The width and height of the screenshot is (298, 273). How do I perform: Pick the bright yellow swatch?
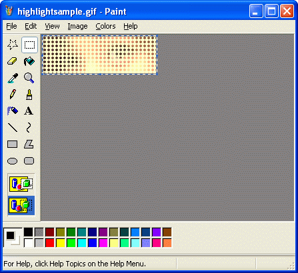[x=61, y=243]
